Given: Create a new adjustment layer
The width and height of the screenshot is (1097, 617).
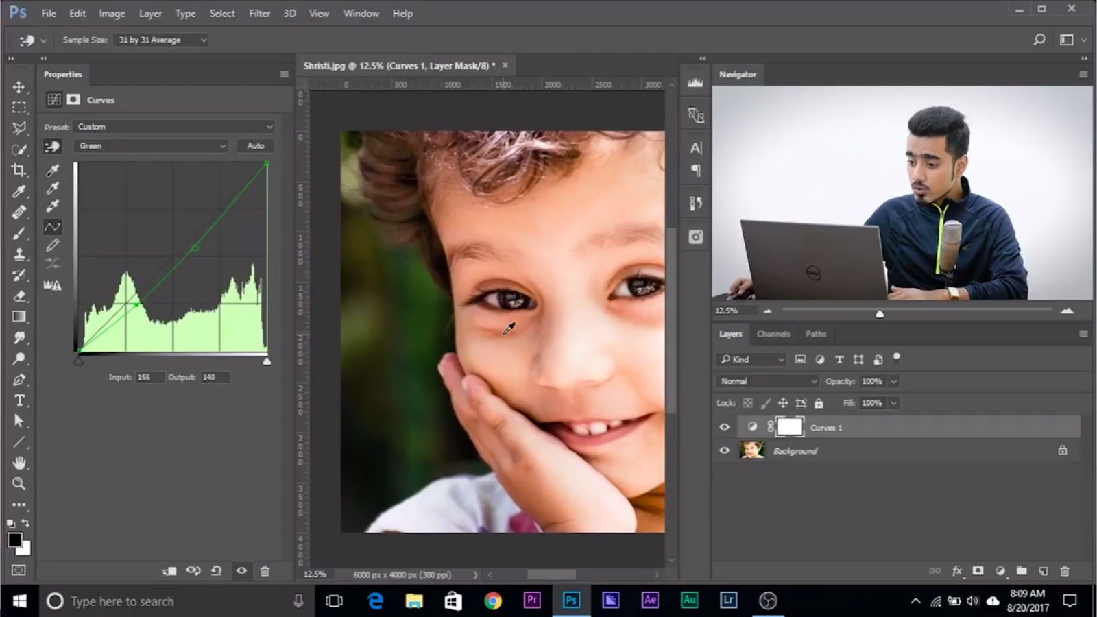Looking at the screenshot, I should (x=999, y=570).
